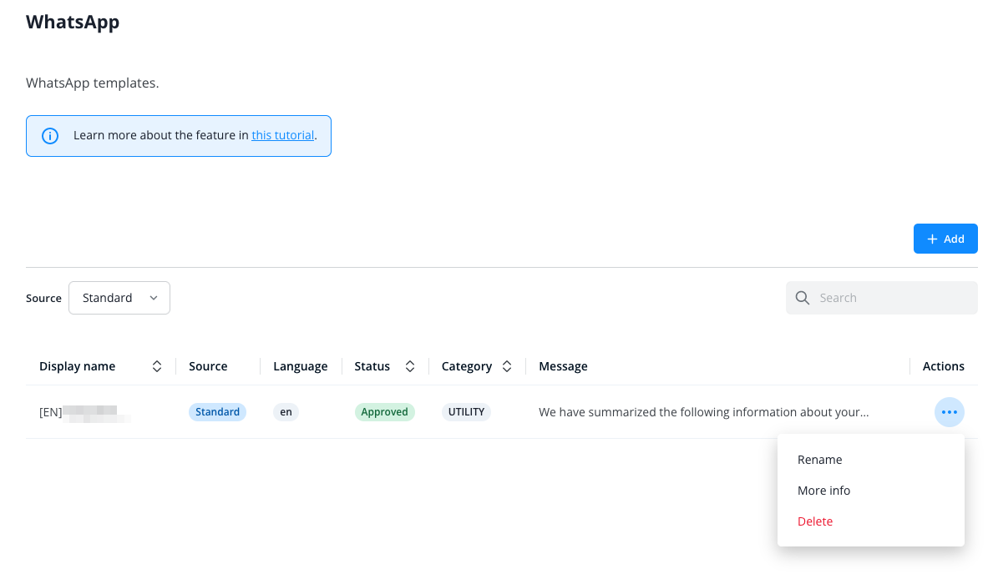Choose Rename from the actions menu
The width and height of the screenshot is (993, 579).
[x=819, y=460]
